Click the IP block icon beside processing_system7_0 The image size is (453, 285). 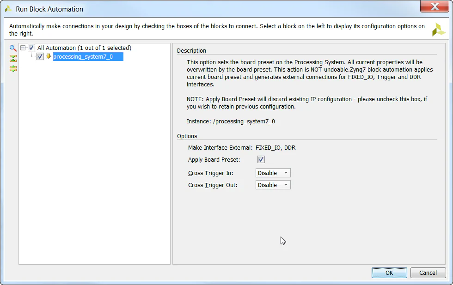point(48,56)
